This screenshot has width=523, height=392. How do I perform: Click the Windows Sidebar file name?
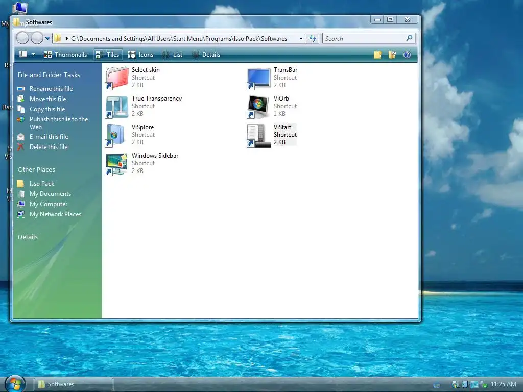click(155, 156)
